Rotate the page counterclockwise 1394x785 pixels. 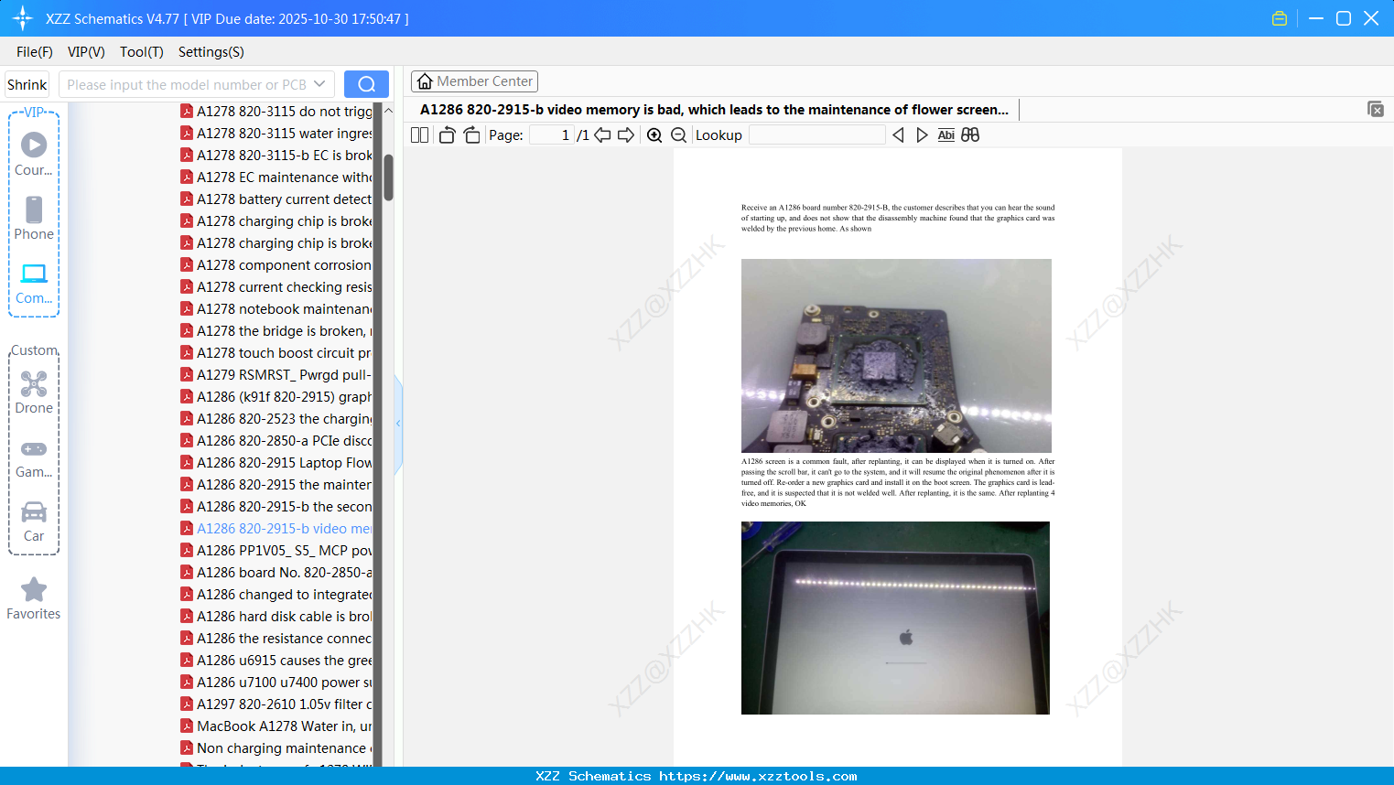coord(447,135)
